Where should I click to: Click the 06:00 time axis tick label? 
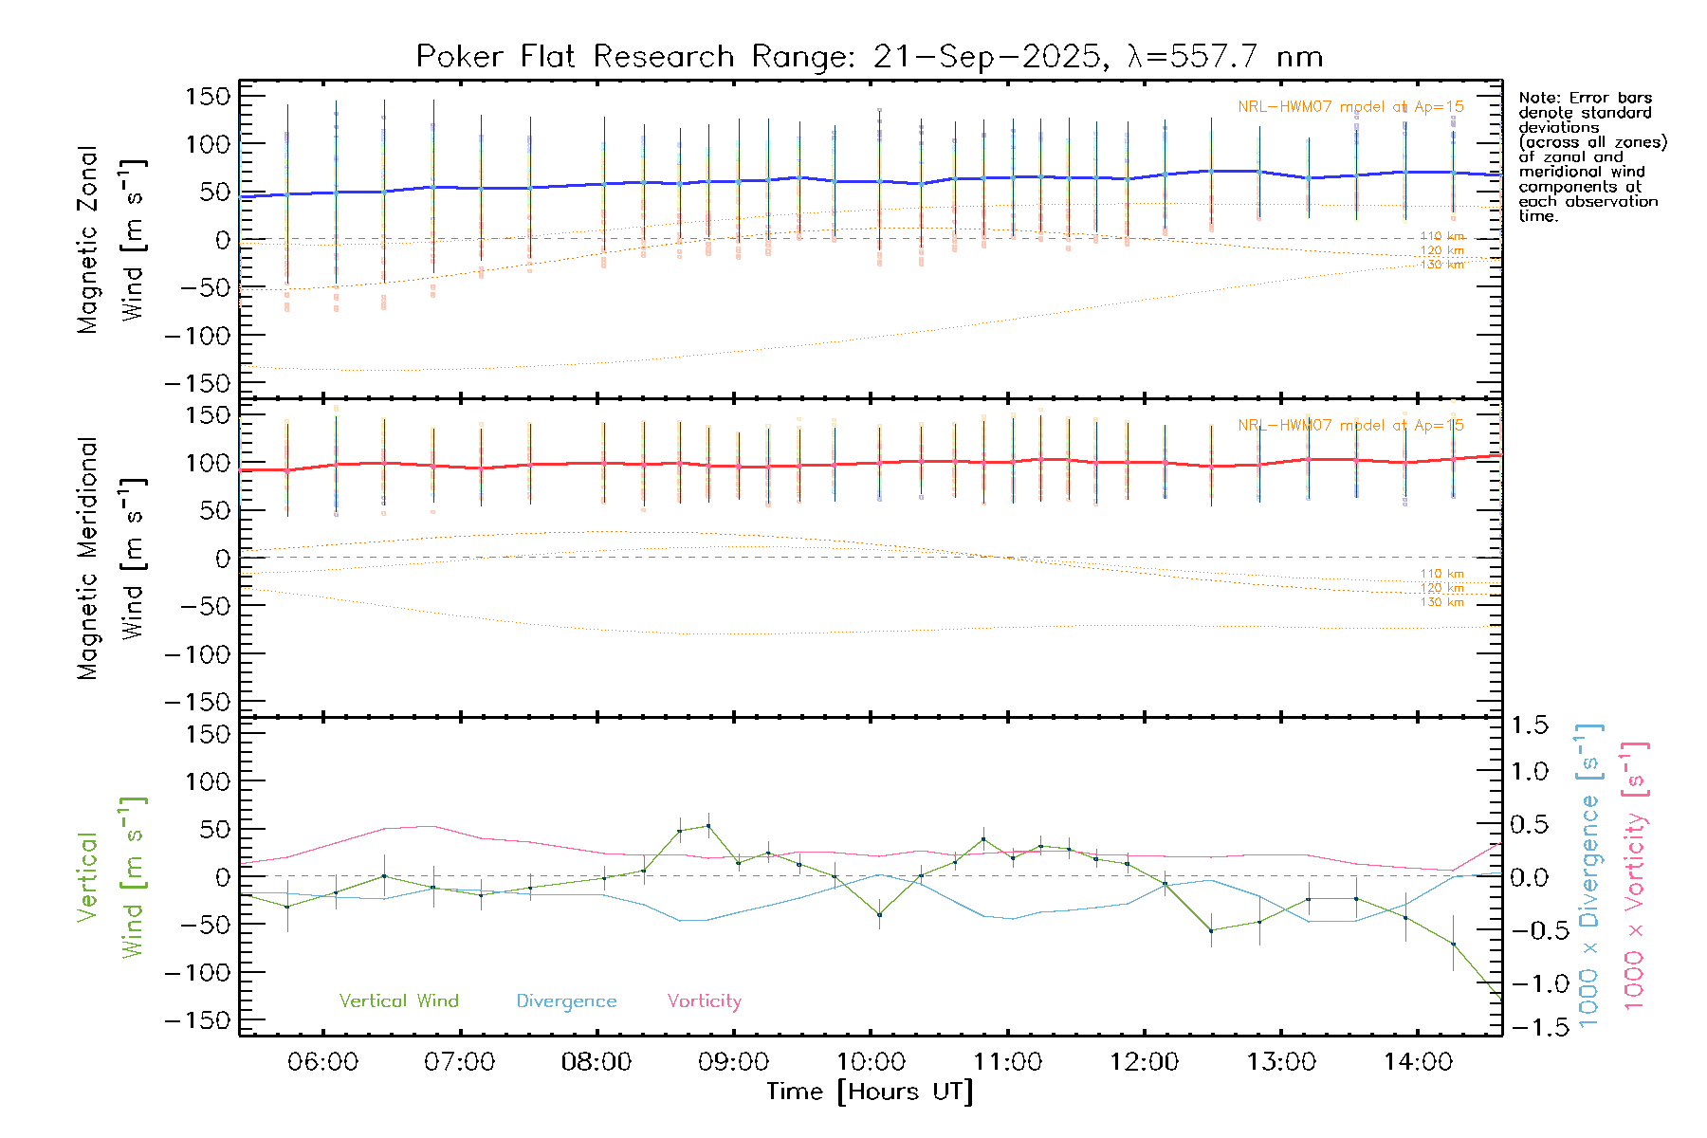[322, 1061]
